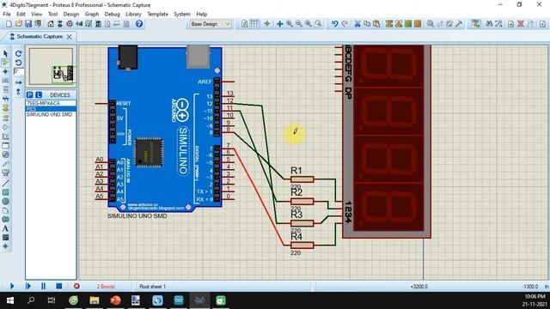Rotate the component clockwise
The width and height of the screenshot is (550, 309).
tap(19, 53)
